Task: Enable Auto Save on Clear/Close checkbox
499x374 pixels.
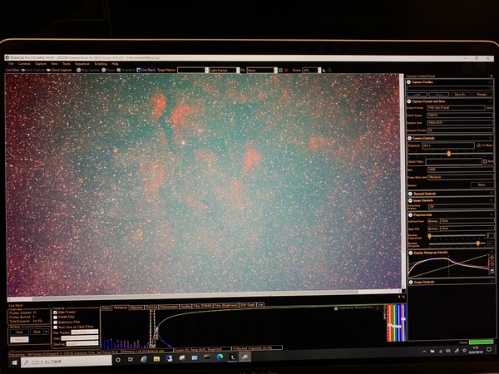Action: point(56,327)
